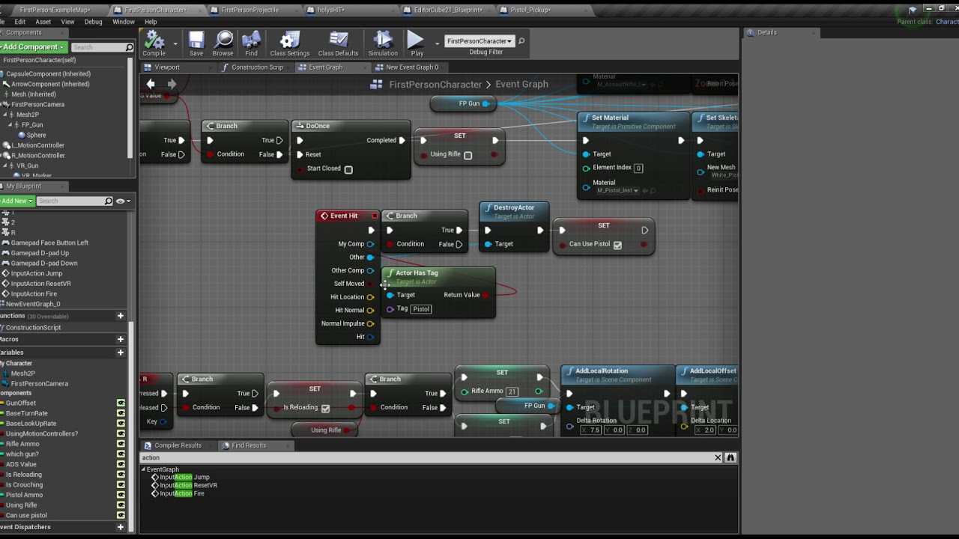Open Class Defaults
Image resolution: width=959 pixels, height=539 pixels.
[x=338, y=43]
